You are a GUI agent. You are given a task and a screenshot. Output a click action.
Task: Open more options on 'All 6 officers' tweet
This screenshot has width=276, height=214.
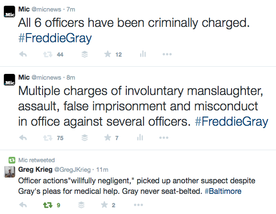167,54
